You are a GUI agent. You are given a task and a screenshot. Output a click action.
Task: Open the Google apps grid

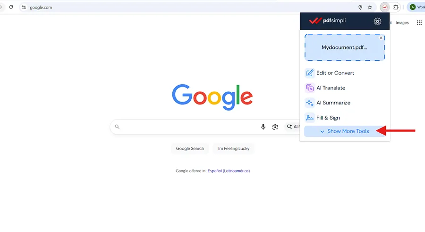pos(419,23)
